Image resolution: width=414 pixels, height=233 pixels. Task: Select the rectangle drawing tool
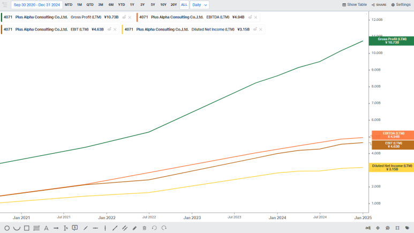click(x=27, y=228)
